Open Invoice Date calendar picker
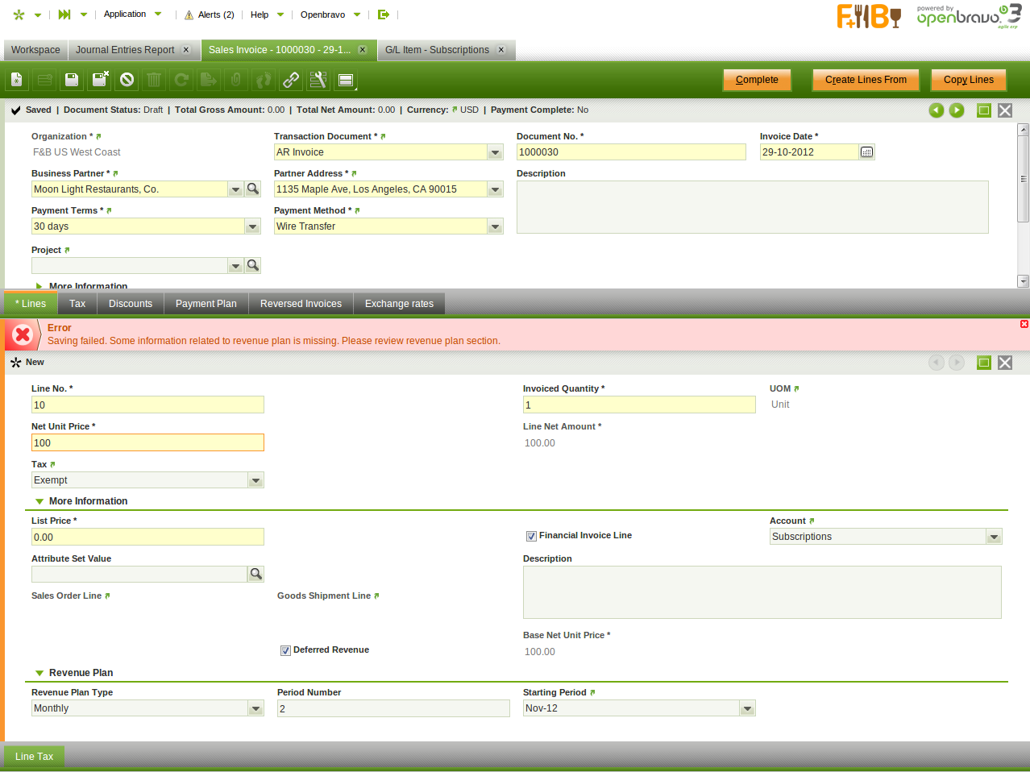This screenshot has width=1030, height=772. tap(866, 152)
